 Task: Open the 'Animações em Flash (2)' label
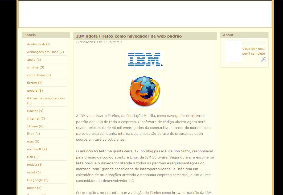(46, 52)
